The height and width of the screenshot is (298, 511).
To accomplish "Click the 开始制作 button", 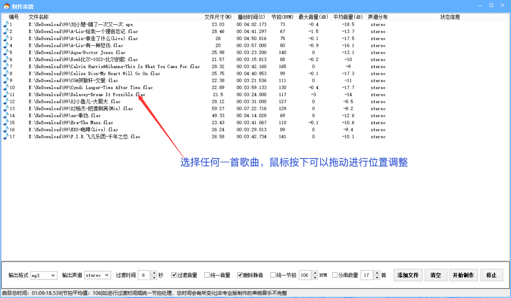I will [463, 275].
